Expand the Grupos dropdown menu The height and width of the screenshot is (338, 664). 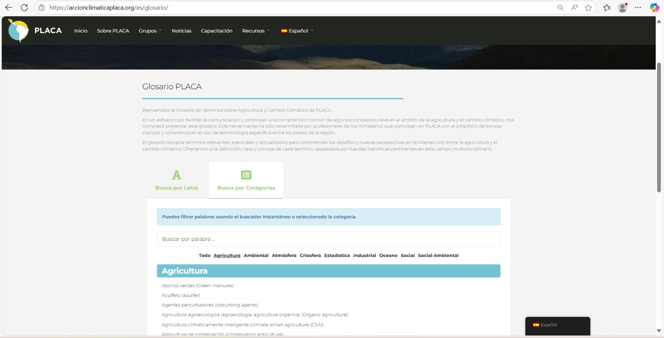[x=150, y=31]
